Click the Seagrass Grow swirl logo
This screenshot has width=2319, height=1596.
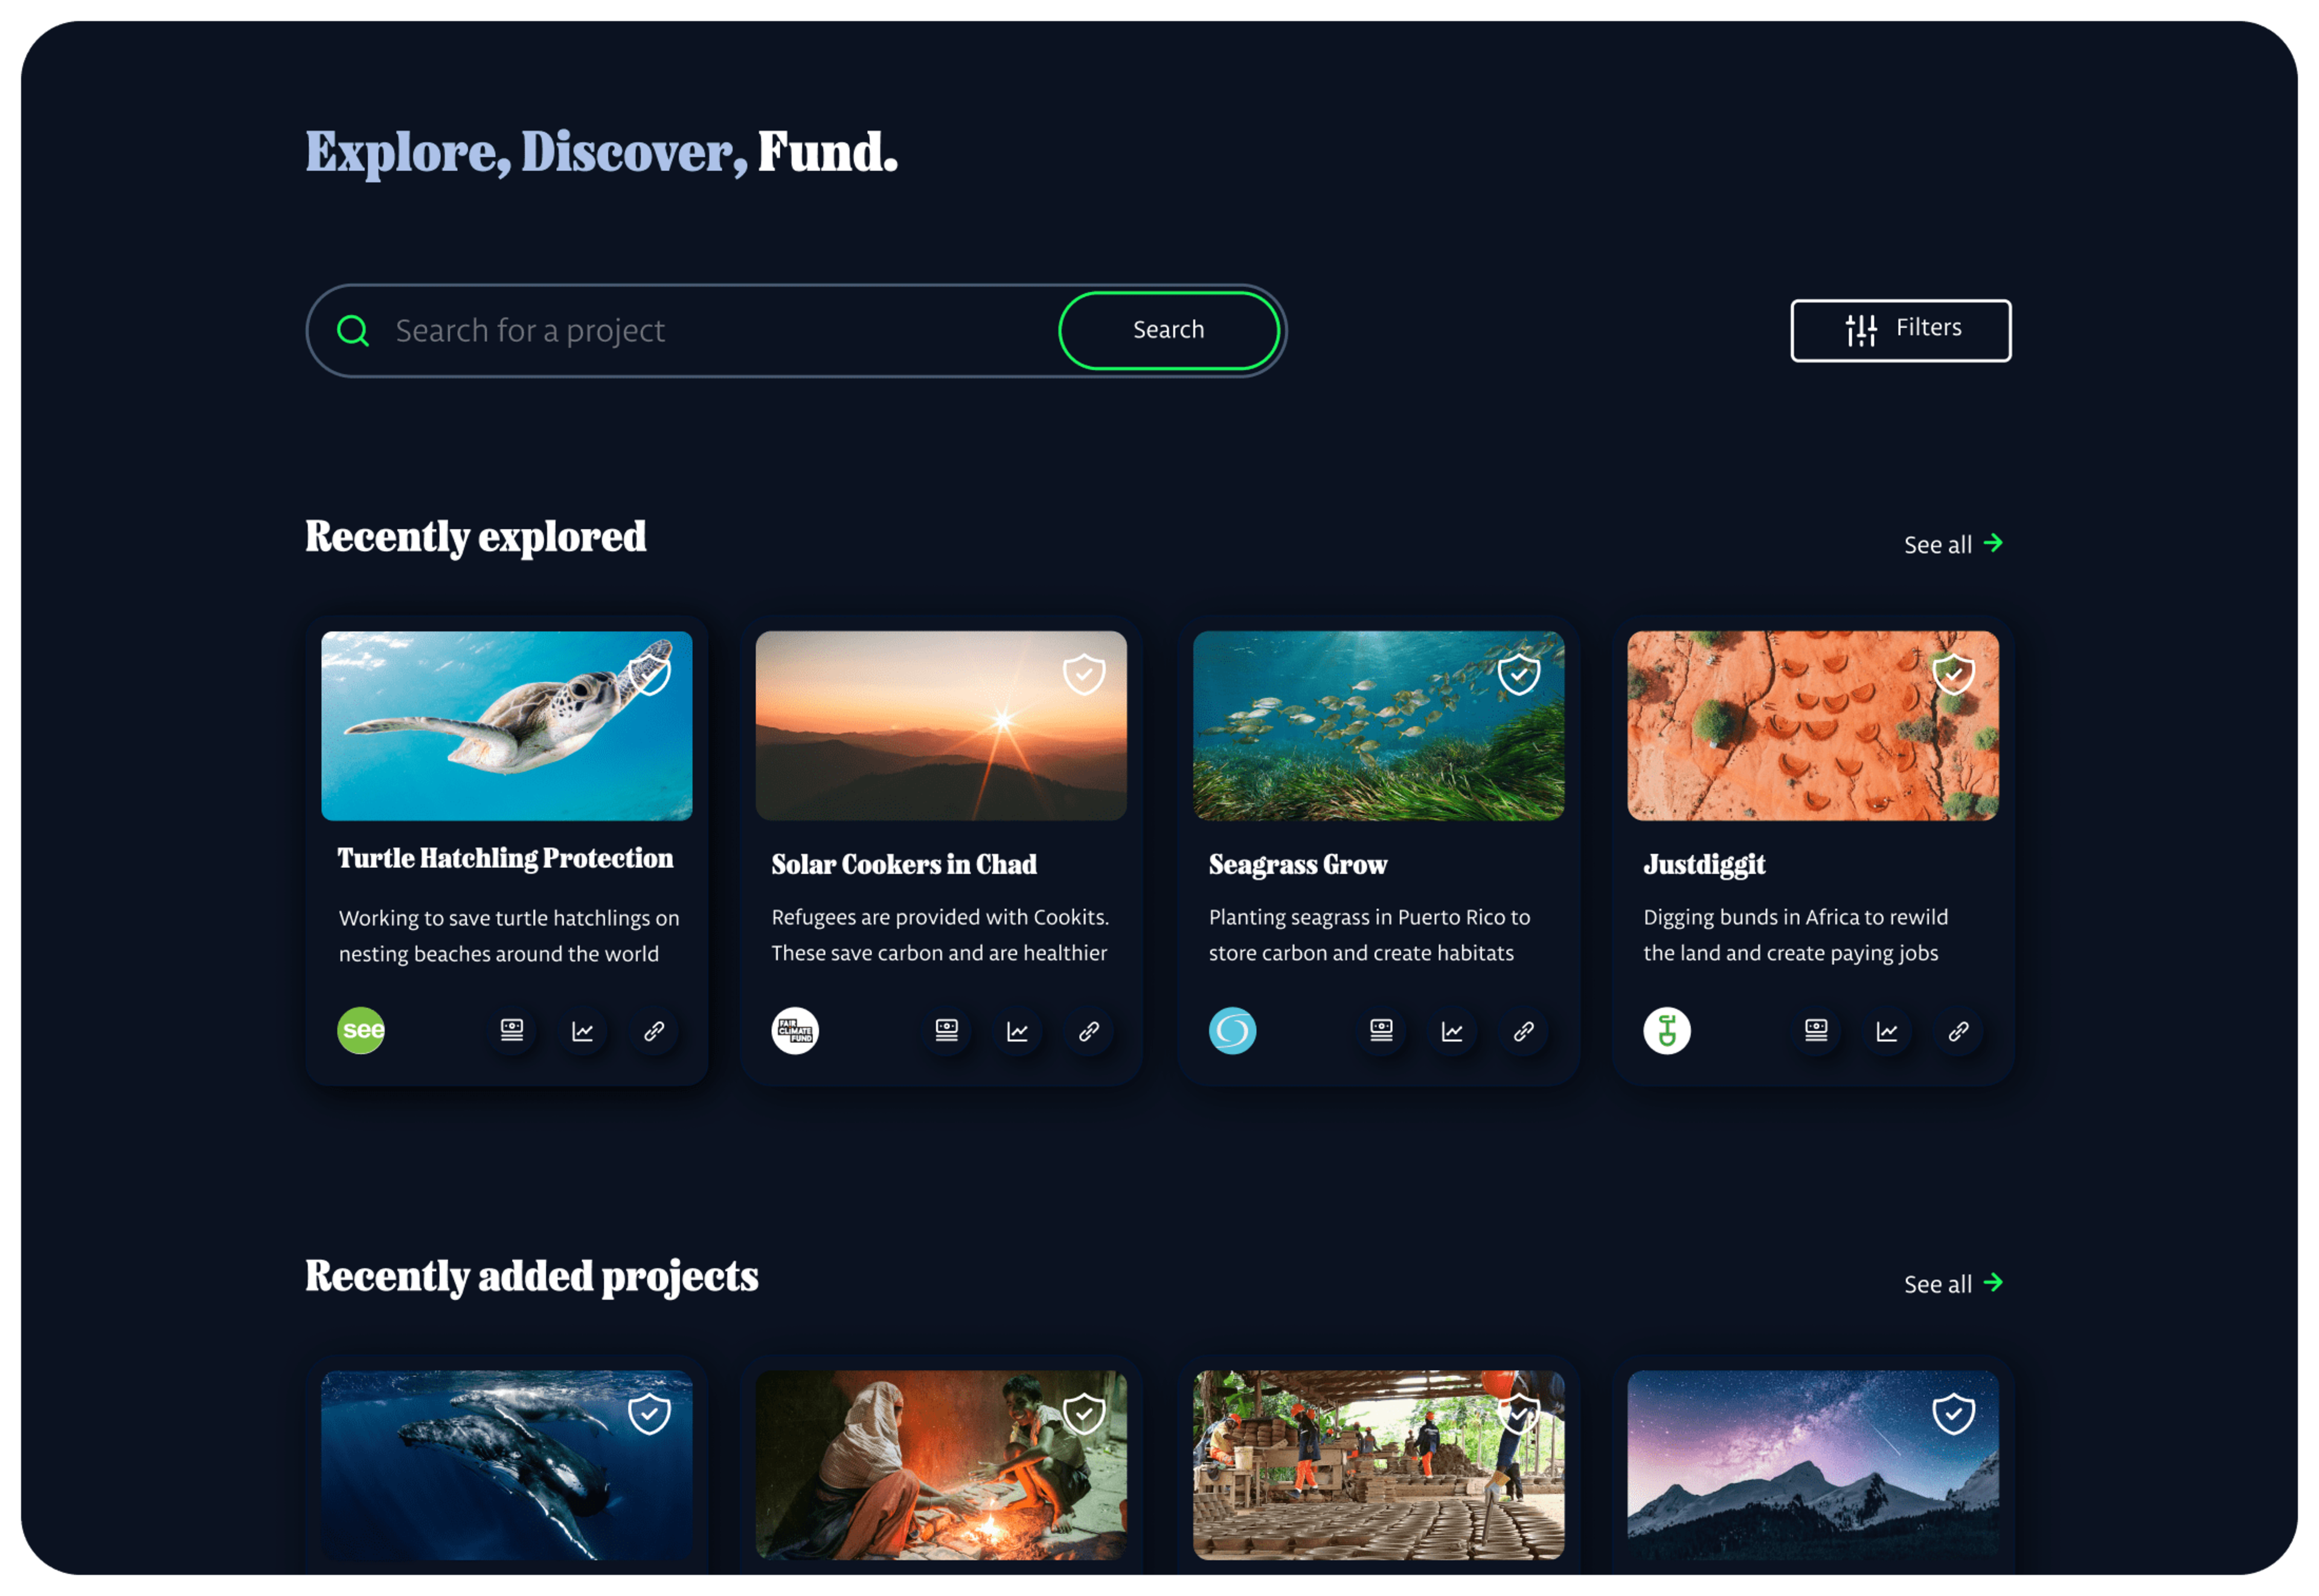click(1233, 1030)
